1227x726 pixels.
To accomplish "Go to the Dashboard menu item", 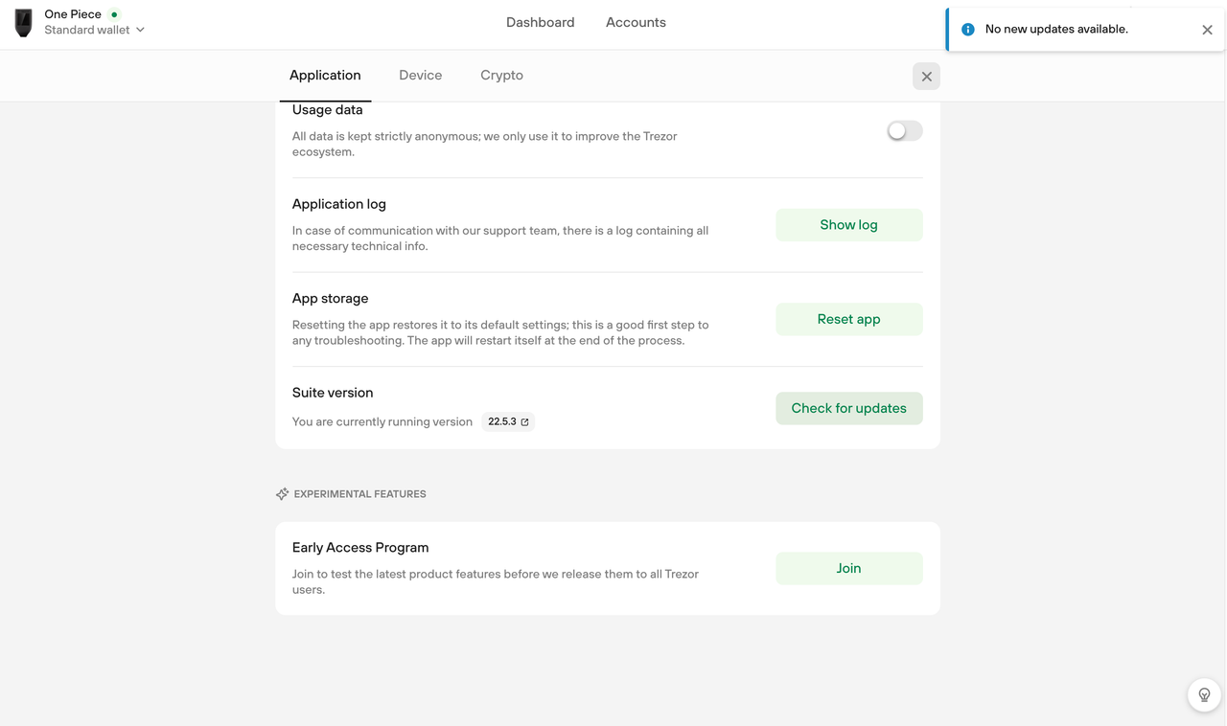I will coord(541,22).
